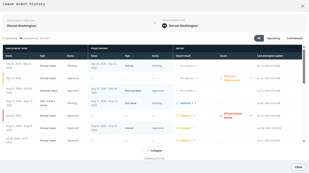The image size is (309, 173).
Task: Expand No update details for Sep 20 row
Action: [198, 66]
